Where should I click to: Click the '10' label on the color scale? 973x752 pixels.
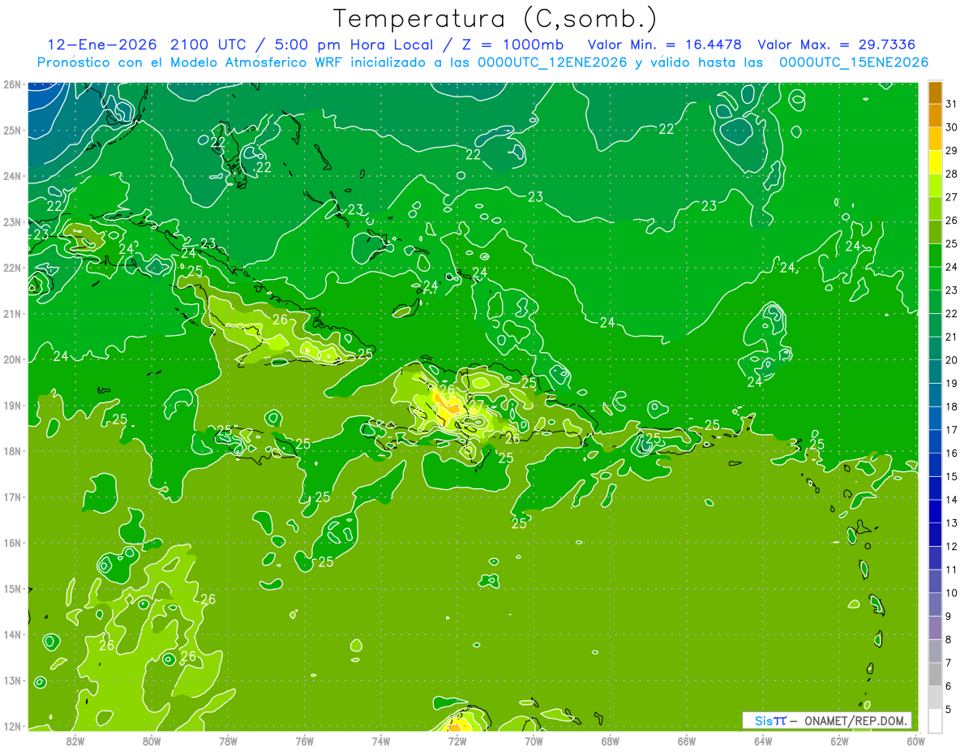click(x=952, y=593)
